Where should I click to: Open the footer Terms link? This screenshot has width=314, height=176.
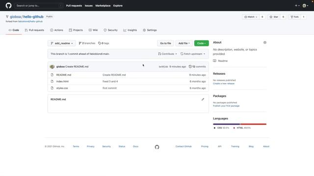point(76,147)
